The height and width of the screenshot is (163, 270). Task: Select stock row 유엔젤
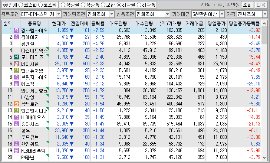(131, 43)
